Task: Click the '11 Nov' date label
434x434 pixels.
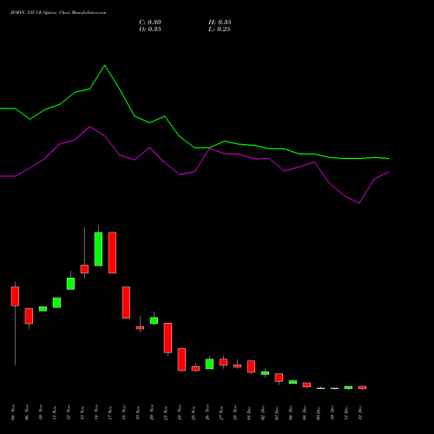Action: [55, 412]
